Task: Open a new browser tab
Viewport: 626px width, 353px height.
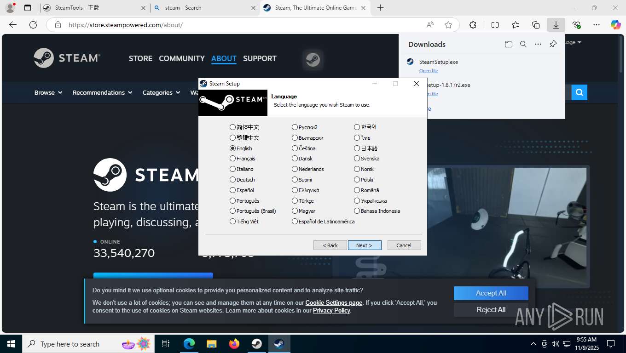Action: pyautogui.click(x=380, y=8)
